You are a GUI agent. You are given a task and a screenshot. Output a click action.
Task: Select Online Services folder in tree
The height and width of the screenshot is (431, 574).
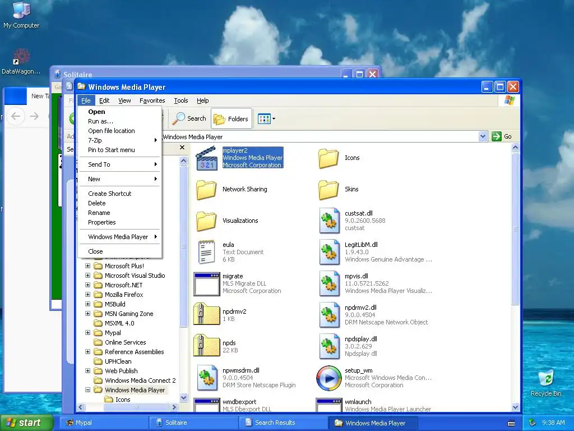pos(125,342)
